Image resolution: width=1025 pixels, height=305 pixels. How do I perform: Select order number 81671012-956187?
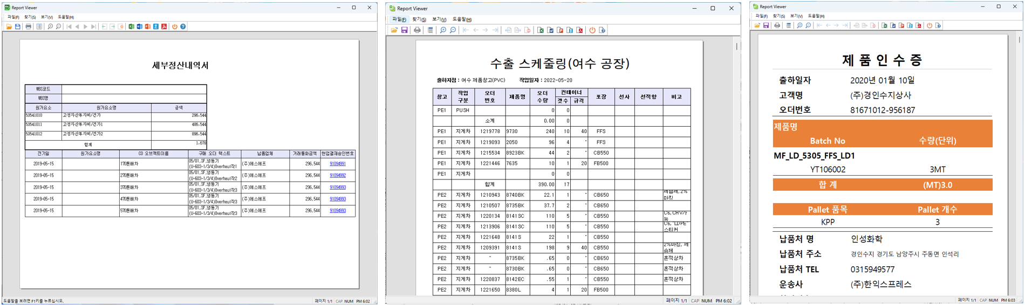click(x=883, y=110)
